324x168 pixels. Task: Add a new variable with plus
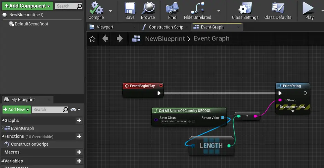[79, 161]
